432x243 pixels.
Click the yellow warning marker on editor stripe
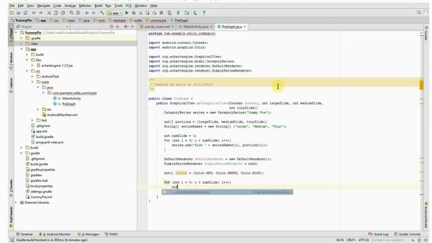[421, 85]
